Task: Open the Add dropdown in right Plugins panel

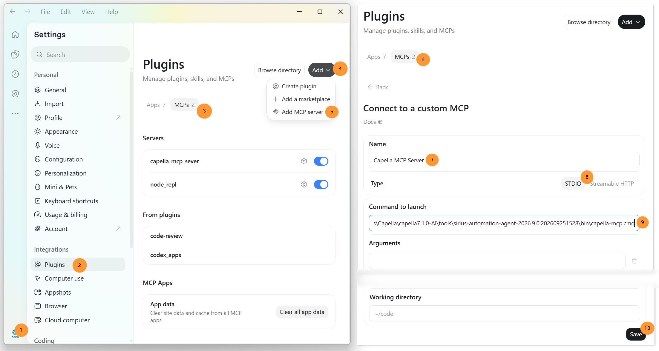Action: [631, 22]
